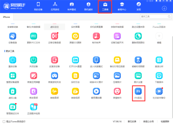
Task: Open the 表情制作 emoji maker
Action: pos(117,91)
